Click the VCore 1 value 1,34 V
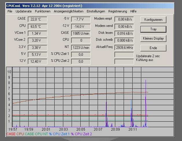 coord(38,34)
